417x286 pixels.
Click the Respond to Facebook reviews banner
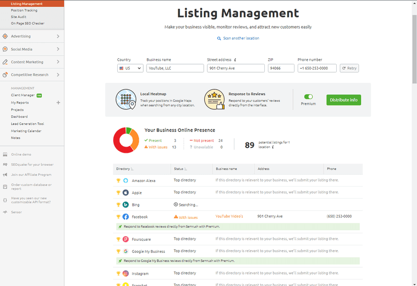pyautogui.click(x=238, y=227)
